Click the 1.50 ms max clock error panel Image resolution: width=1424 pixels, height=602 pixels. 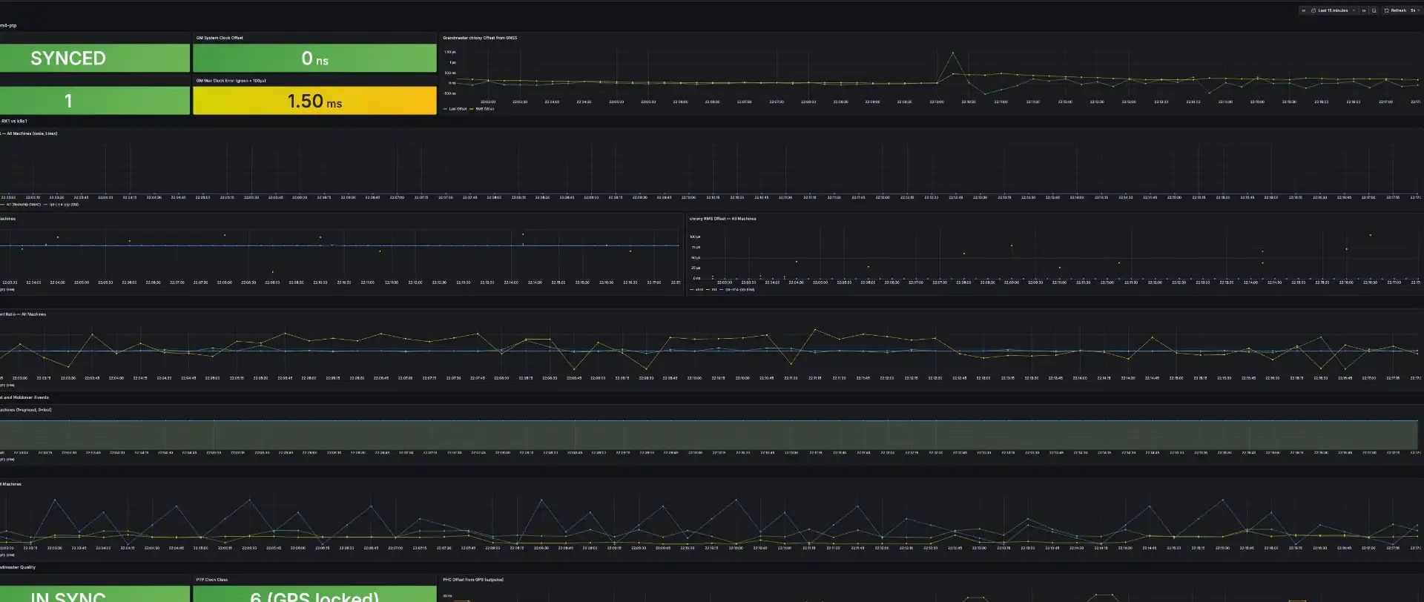(x=314, y=101)
